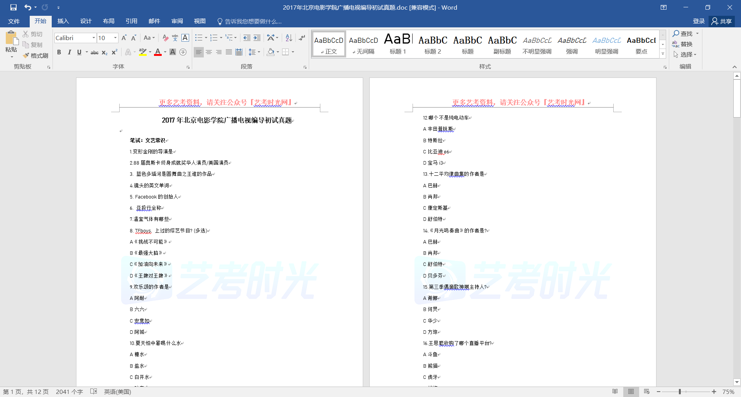Click the Increase Indent icon
The image size is (741, 397).
coord(257,38)
